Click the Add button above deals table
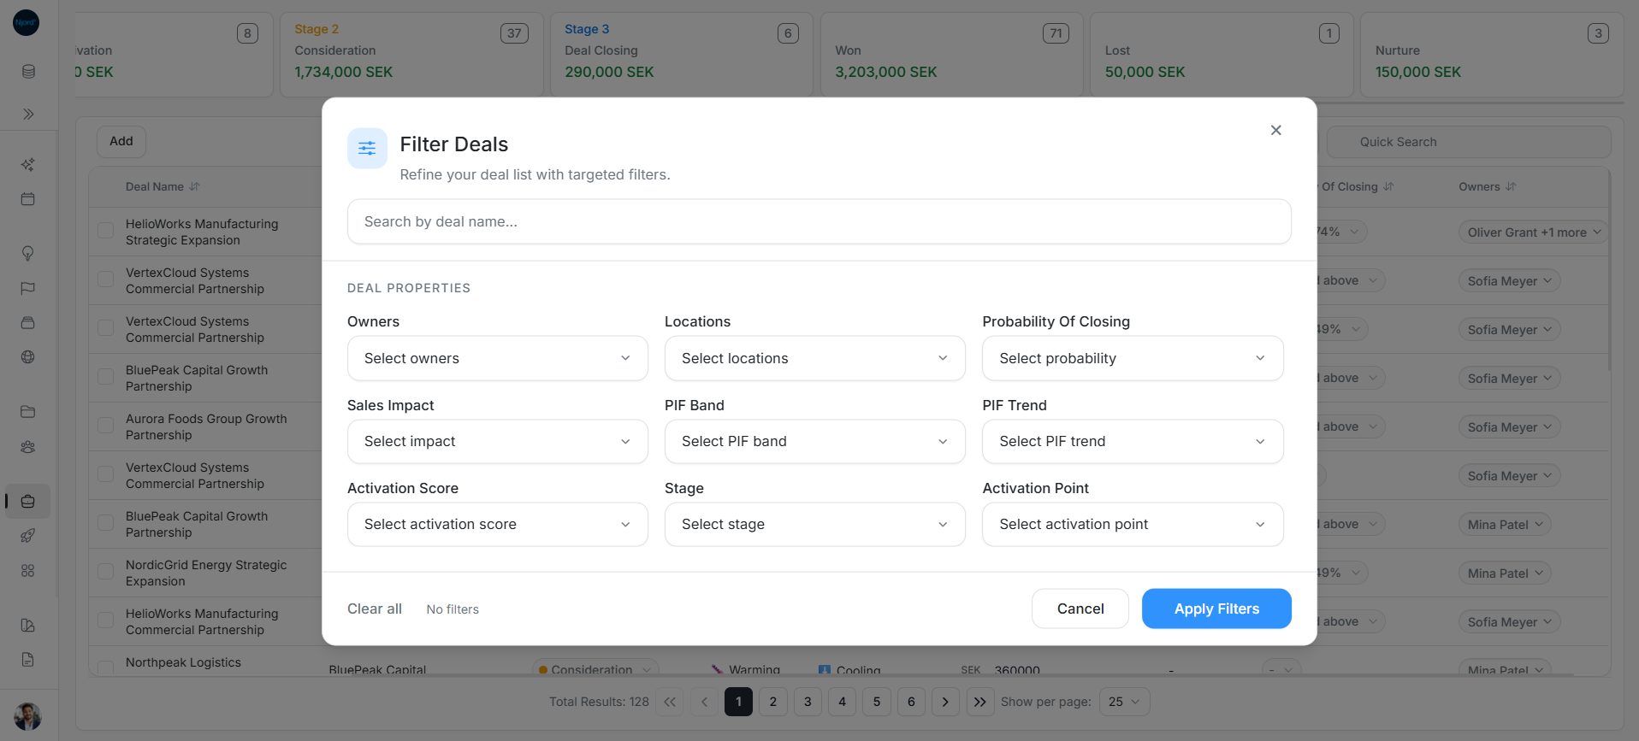The height and width of the screenshot is (741, 1639). click(x=121, y=141)
